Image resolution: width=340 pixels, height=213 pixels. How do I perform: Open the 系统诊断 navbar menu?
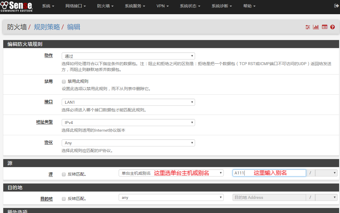222,6
